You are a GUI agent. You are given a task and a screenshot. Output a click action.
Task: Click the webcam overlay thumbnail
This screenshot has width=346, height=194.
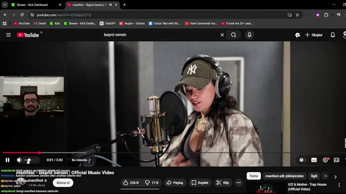[32, 96]
